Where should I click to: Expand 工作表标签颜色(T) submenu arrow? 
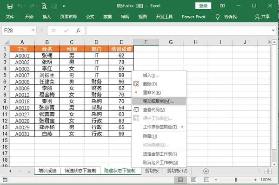click(182, 127)
